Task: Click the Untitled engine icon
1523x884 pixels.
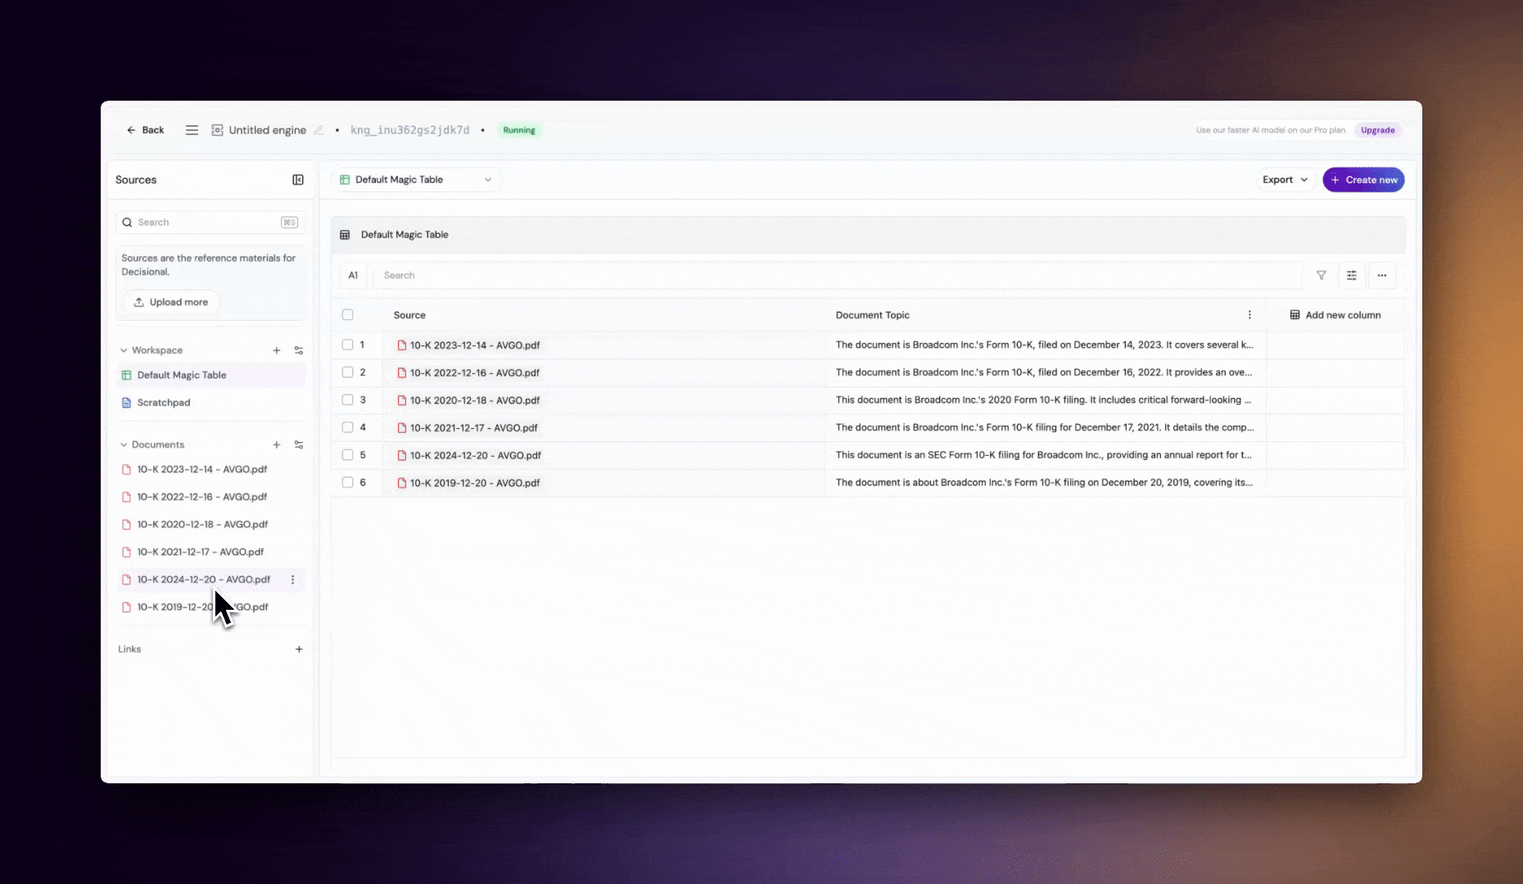Action: pyautogui.click(x=217, y=130)
